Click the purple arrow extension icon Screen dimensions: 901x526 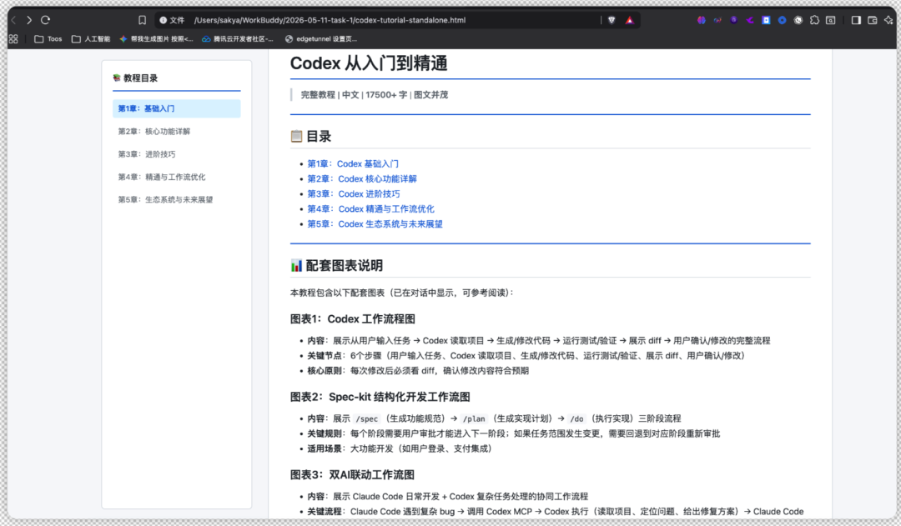tap(750, 20)
